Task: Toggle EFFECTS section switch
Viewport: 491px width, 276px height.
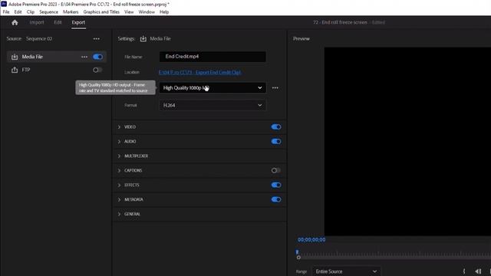Action: [x=276, y=185]
